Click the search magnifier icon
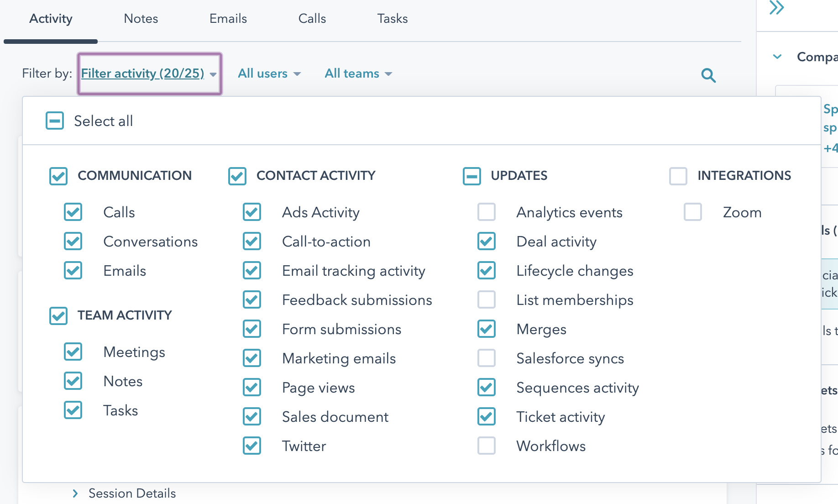 (708, 75)
